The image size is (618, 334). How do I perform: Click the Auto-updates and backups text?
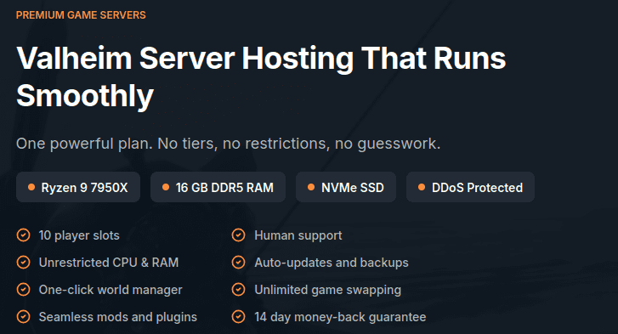pos(332,263)
